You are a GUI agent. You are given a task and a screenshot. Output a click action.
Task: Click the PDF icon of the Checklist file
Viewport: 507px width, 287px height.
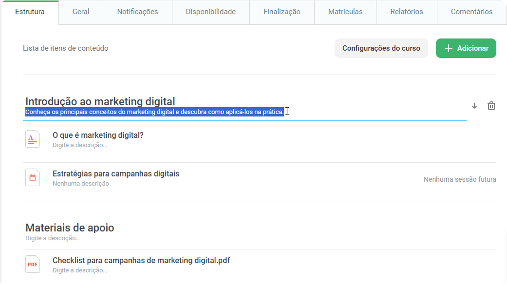point(33,265)
